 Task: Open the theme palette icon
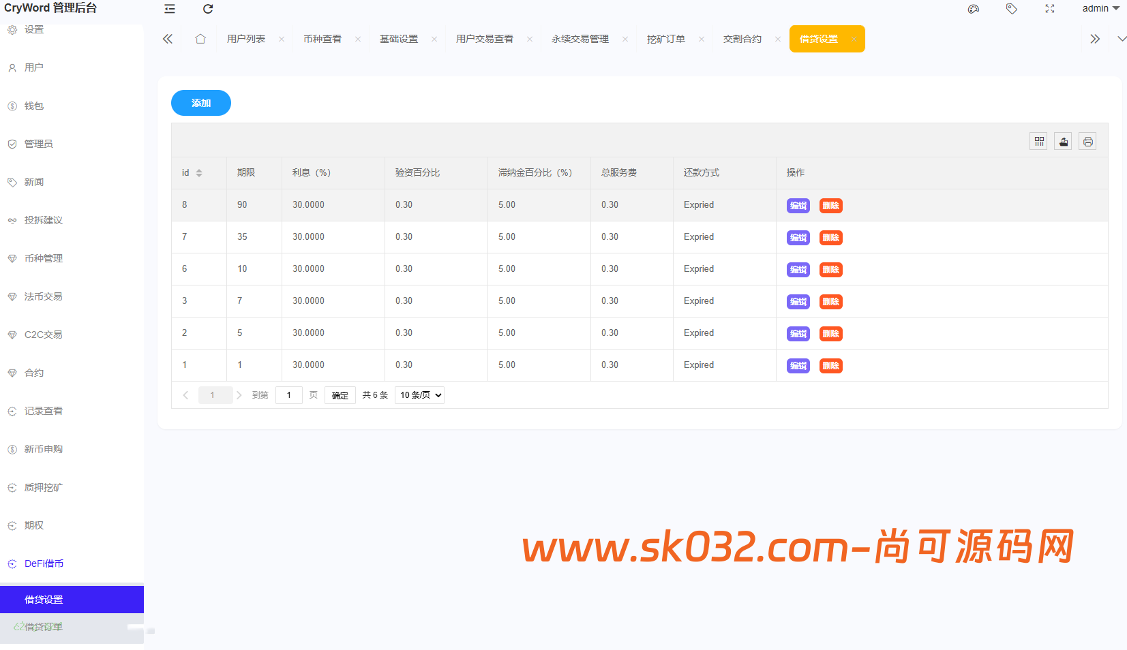[974, 9]
